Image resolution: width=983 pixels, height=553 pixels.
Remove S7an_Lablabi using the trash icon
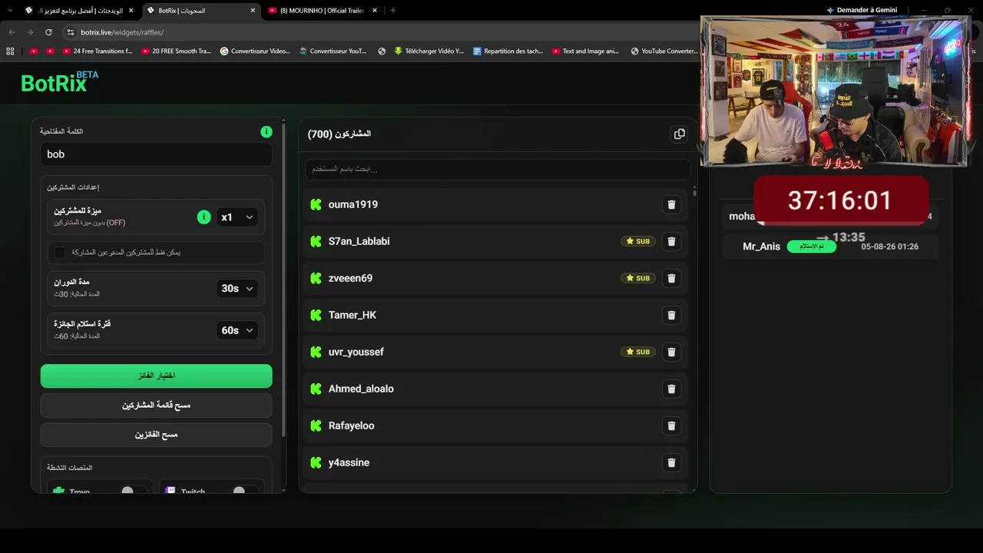(671, 241)
